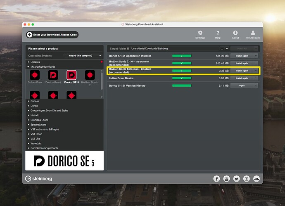Click the Steinberg logo at bottom left

click(38, 179)
